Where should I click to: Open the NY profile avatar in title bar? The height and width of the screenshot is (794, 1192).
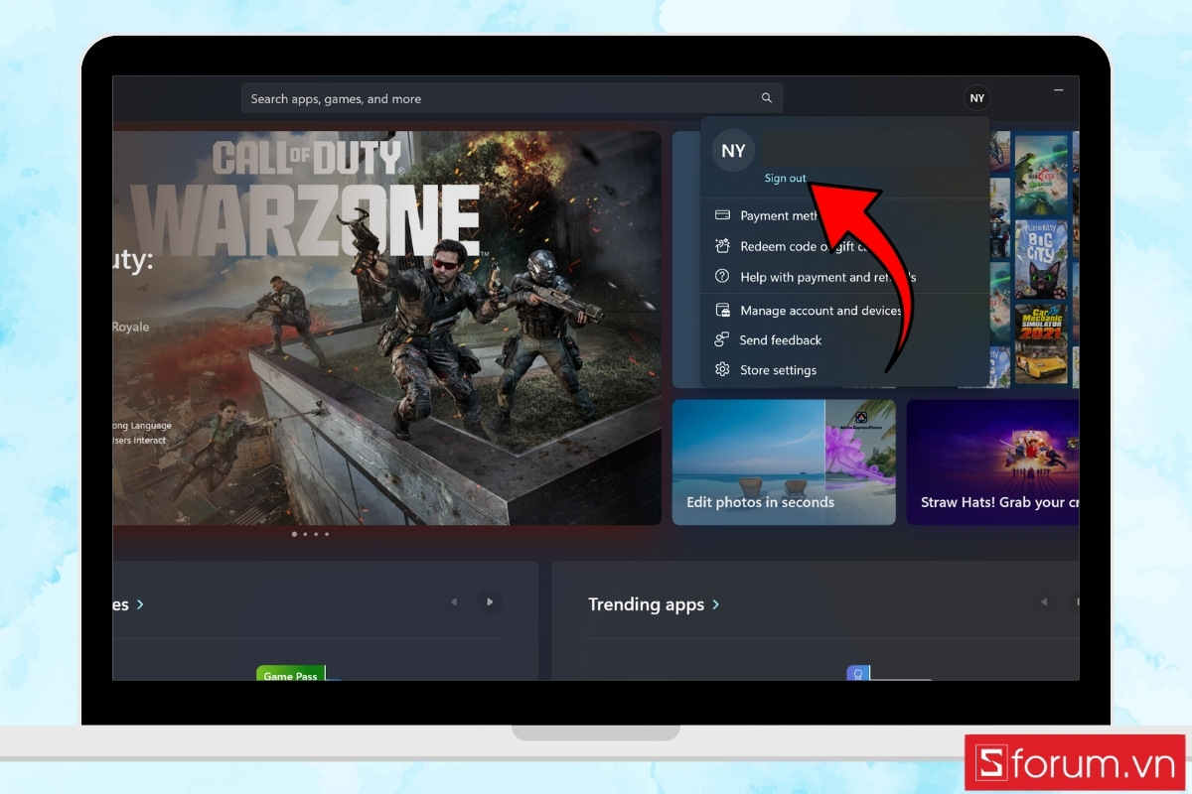coord(977,98)
